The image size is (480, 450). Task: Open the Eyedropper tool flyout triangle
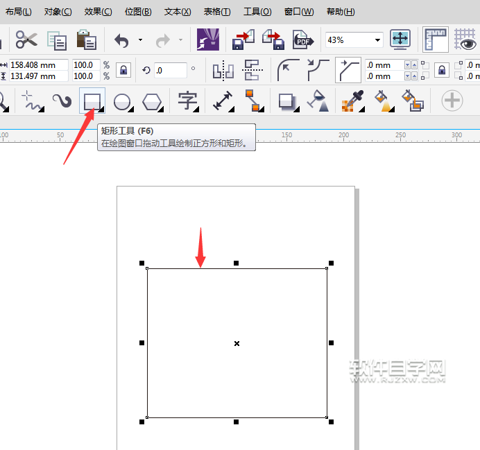tap(362, 110)
